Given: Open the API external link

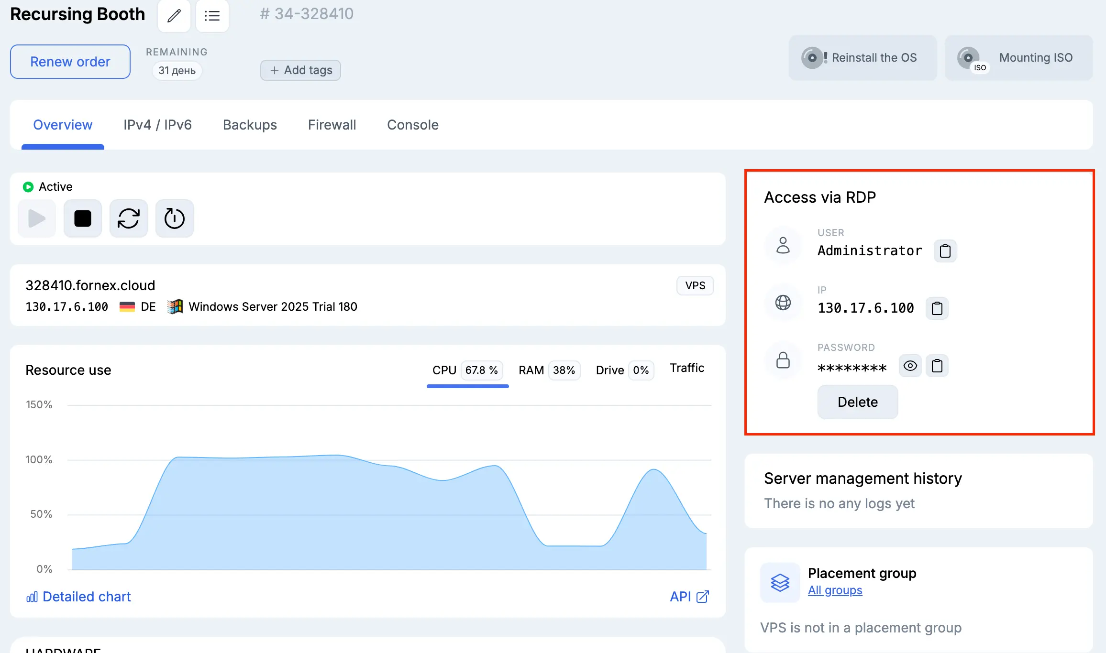Looking at the screenshot, I should click(689, 597).
